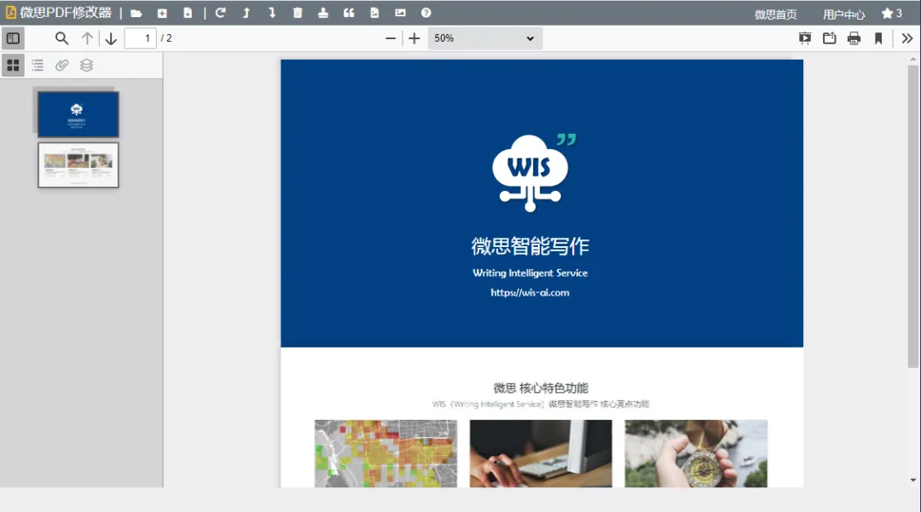
Task: Rotate the page clockwise
Action: tap(220, 12)
